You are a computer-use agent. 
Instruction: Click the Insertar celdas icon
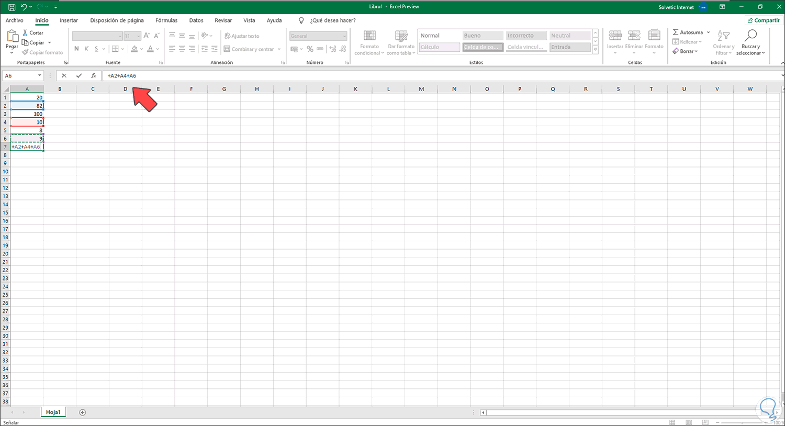pos(615,36)
